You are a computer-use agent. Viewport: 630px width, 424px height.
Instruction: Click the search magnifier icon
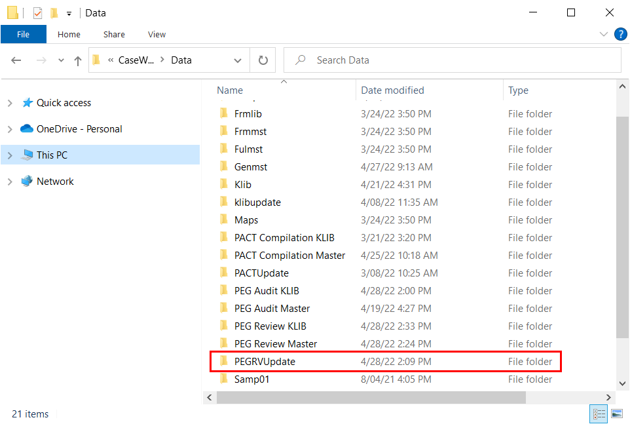pyautogui.click(x=300, y=60)
